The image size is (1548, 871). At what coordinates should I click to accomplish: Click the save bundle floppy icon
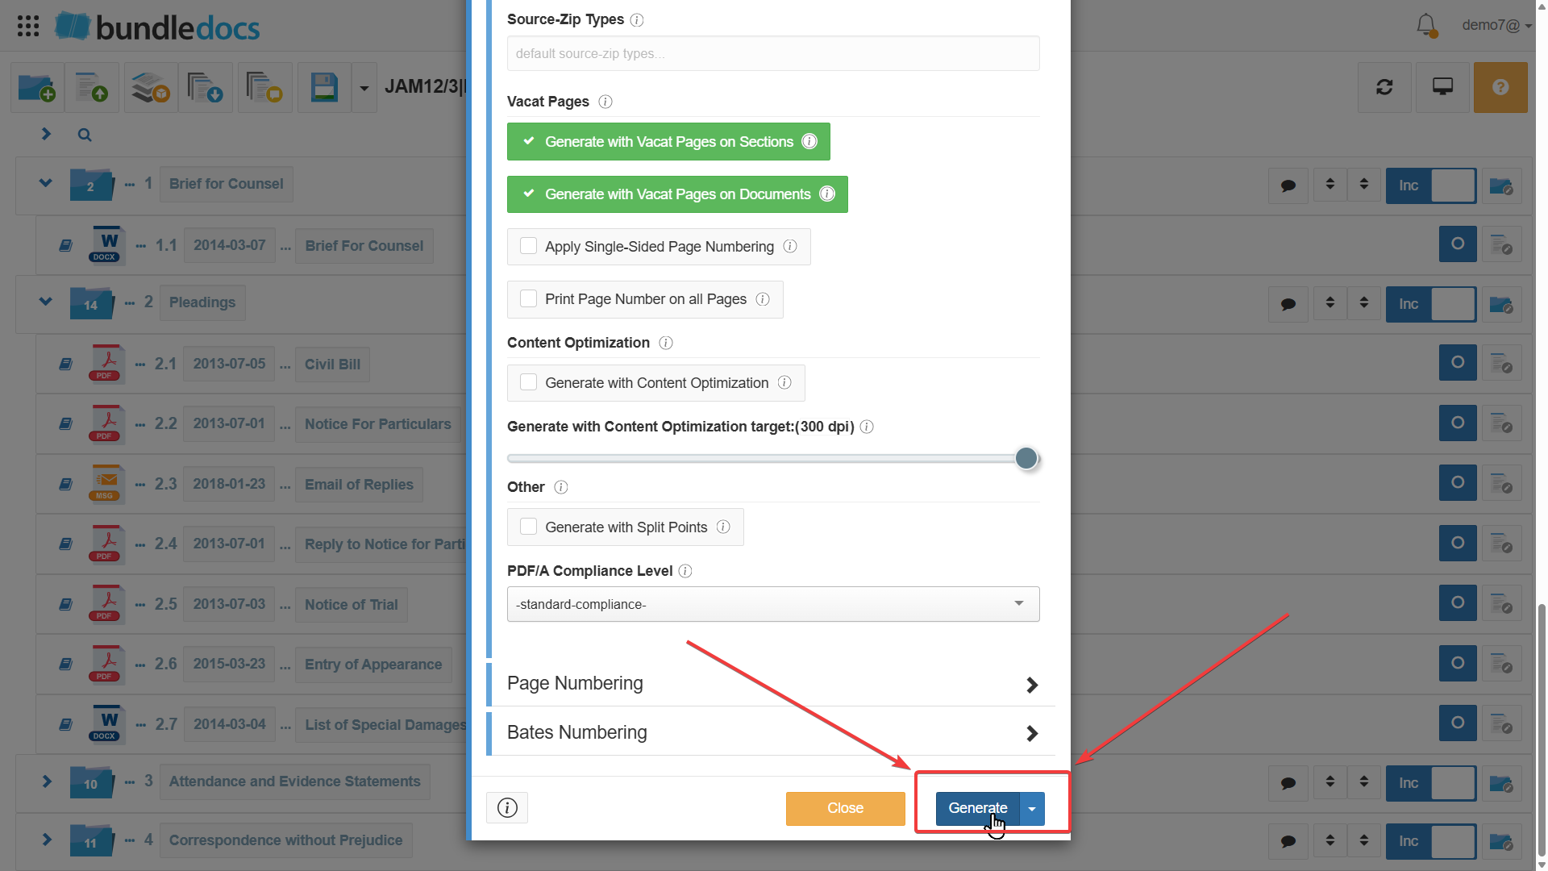(324, 87)
